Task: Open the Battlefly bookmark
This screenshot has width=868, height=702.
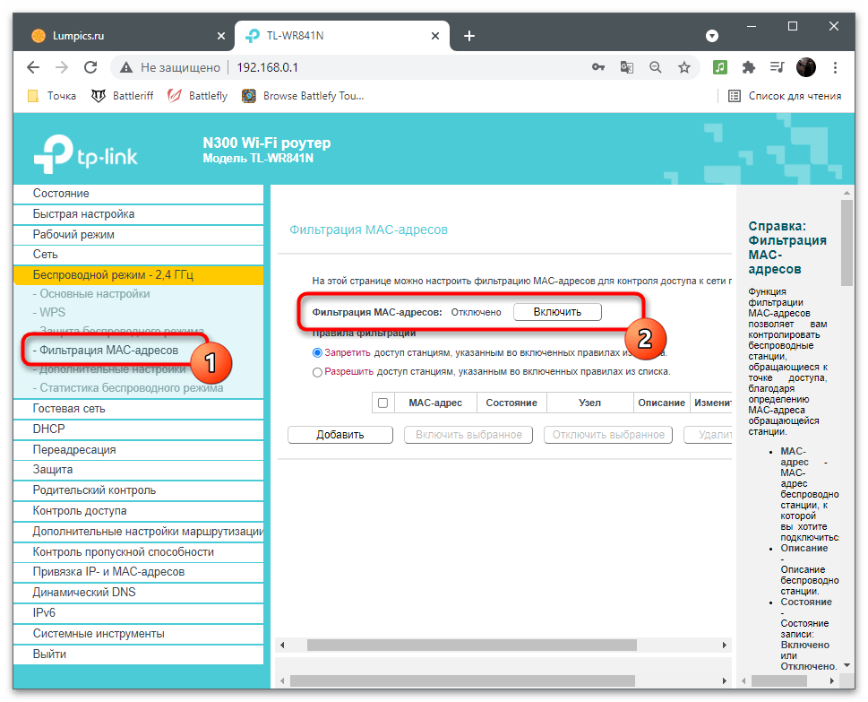Action: point(198,96)
